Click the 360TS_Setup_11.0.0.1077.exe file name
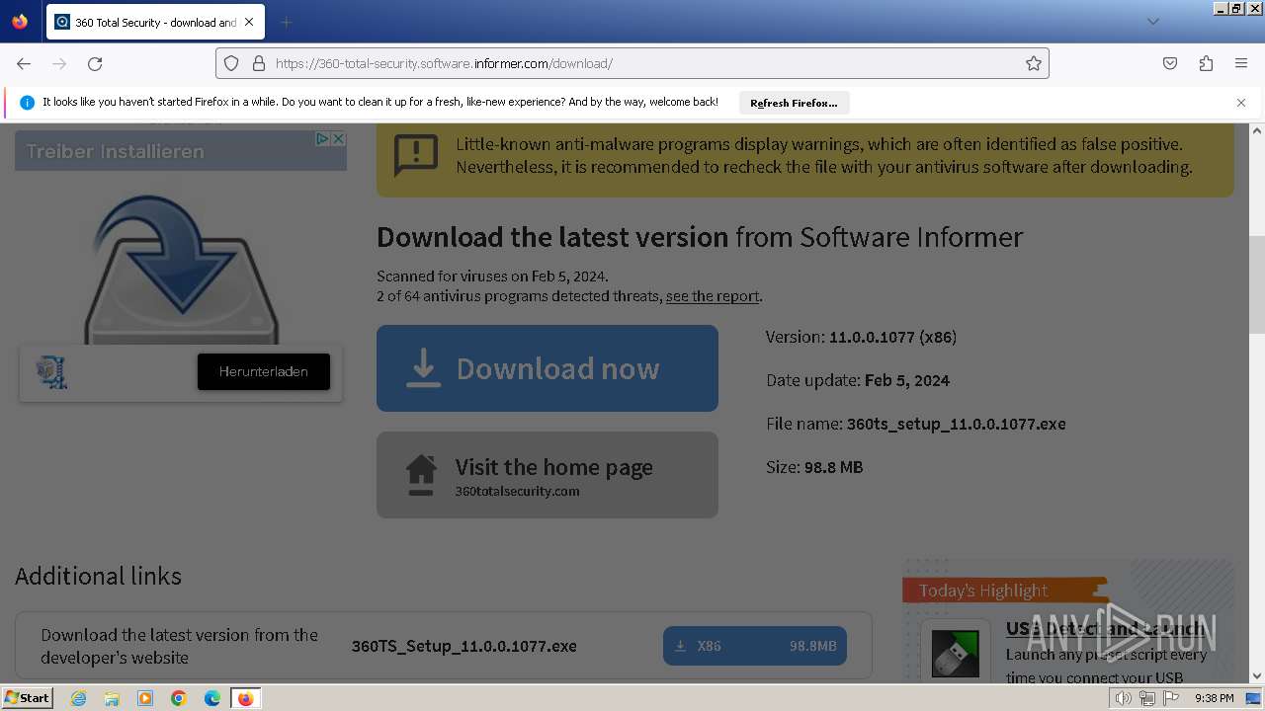Screen dimensions: 1265x711 tap(464, 646)
